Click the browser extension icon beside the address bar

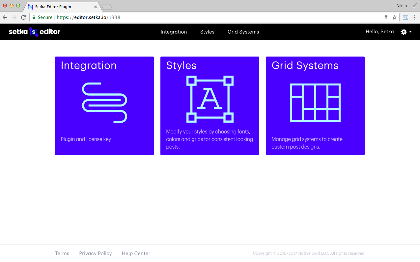click(x=406, y=17)
